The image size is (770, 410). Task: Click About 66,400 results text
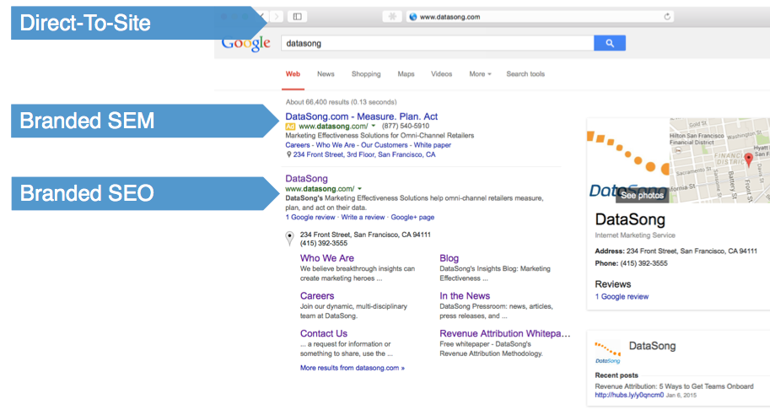click(x=342, y=102)
